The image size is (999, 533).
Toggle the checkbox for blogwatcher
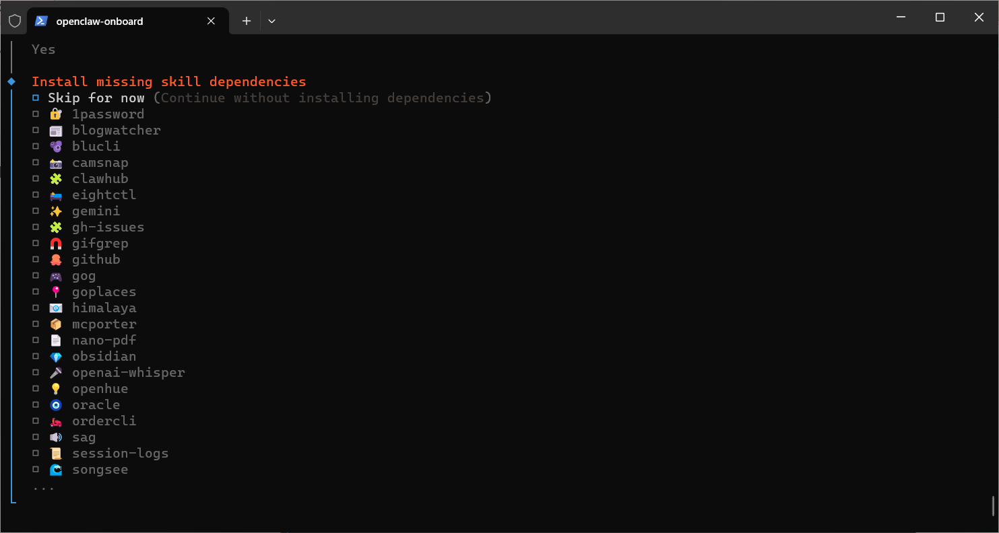36,131
